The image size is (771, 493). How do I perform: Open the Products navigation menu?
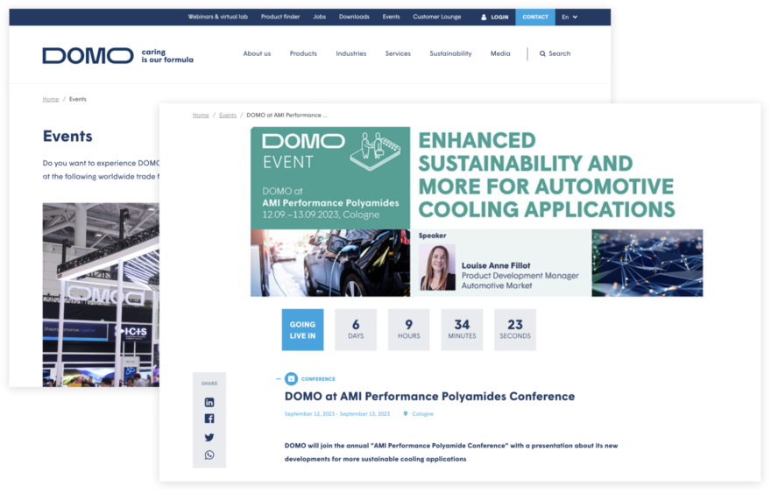(303, 54)
